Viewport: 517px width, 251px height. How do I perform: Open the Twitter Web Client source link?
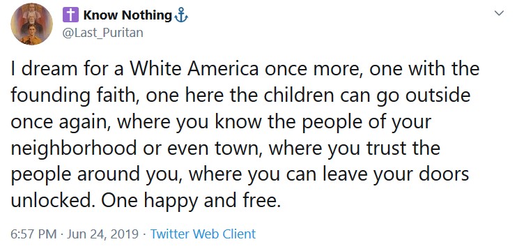point(203,234)
